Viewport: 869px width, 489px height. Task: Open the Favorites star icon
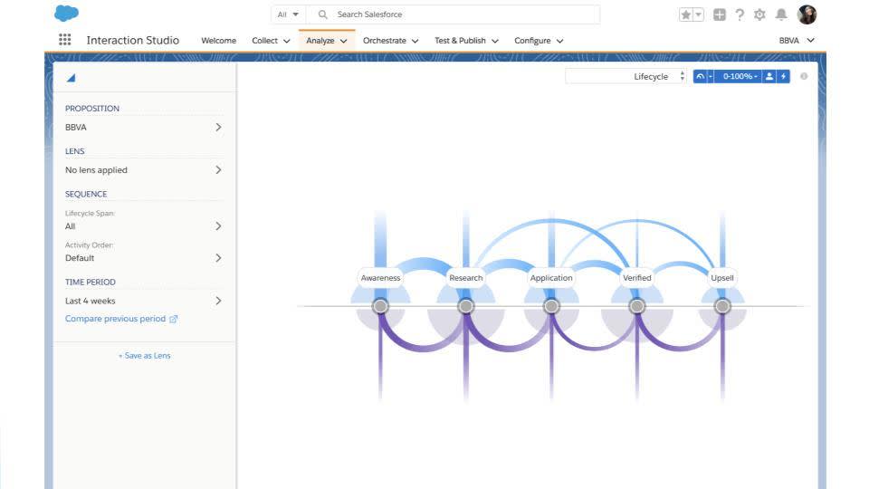click(x=685, y=15)
